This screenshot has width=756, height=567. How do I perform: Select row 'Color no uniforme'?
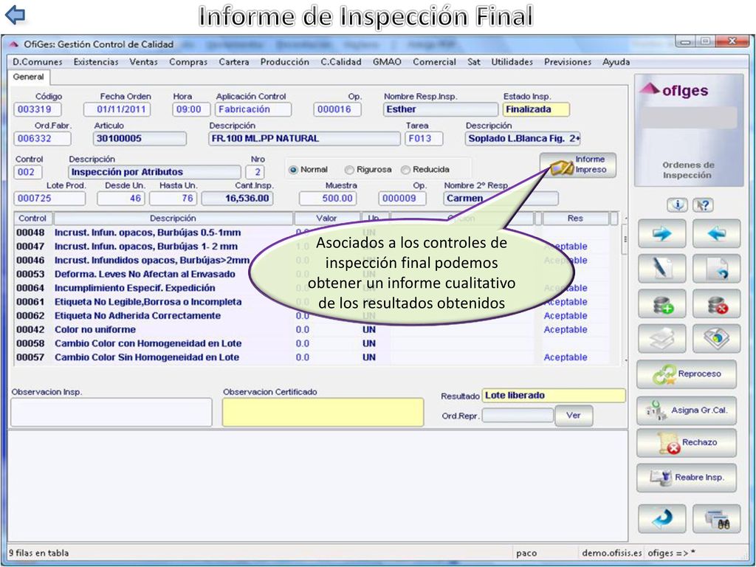(x=318, y=330)
